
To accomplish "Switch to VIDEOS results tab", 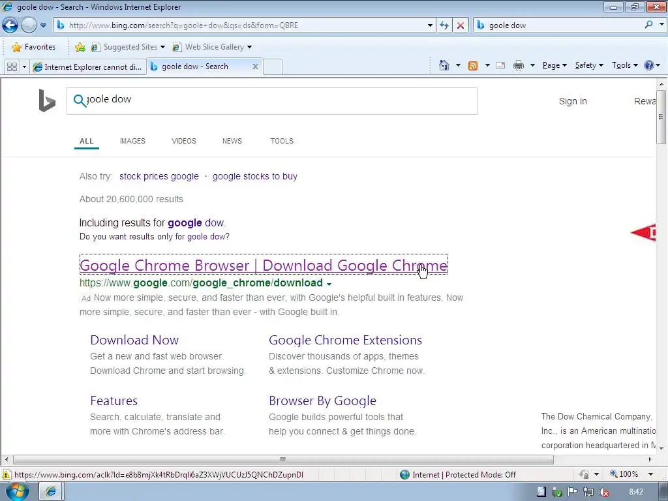I will coord(183,141).
